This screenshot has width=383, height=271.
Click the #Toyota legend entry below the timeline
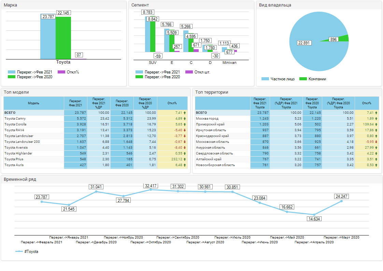[x=27, y=252]
